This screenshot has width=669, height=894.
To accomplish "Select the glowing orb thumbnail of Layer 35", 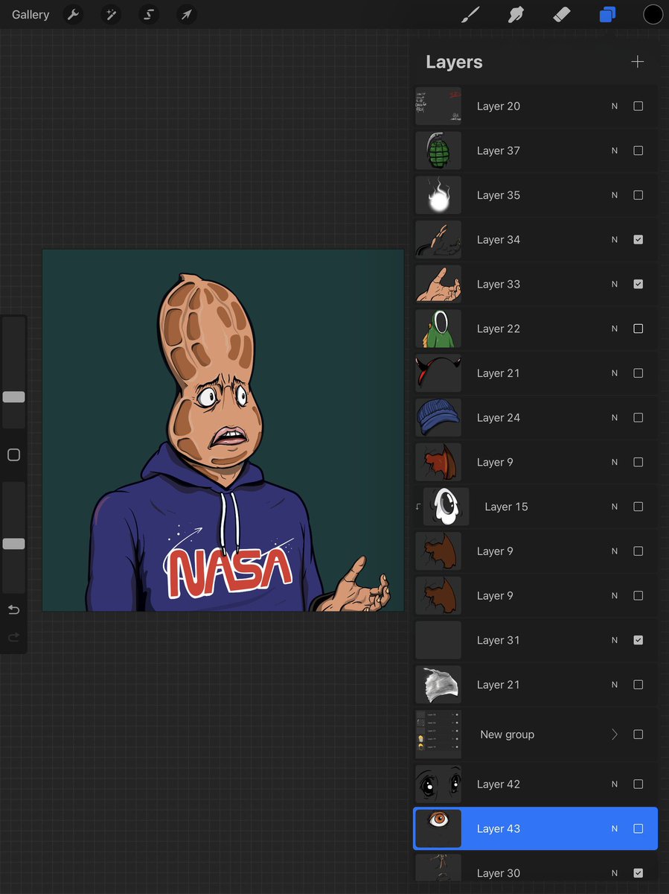I will [x=438, y=195].
